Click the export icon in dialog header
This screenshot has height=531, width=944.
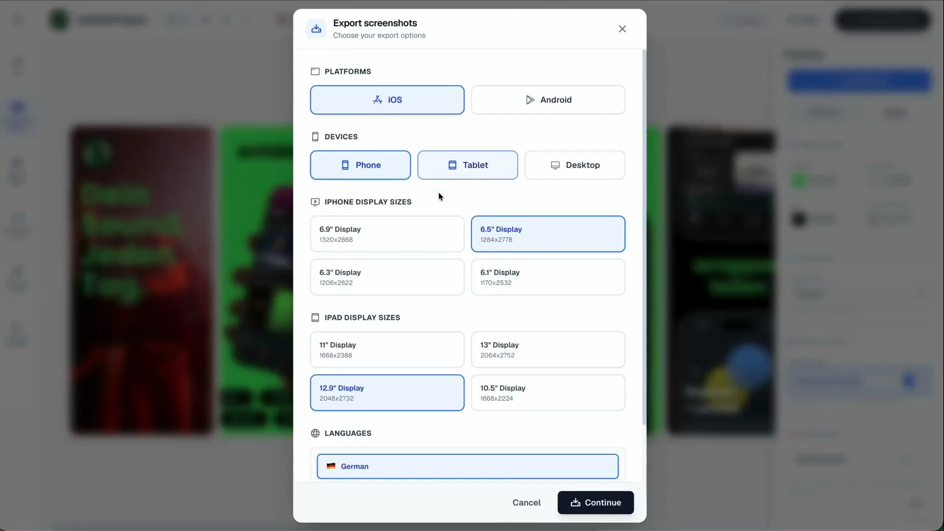tap(316, 29)
